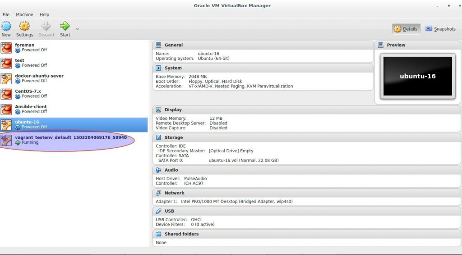
Task: Click the Boot Order value text
Action: 215,82
